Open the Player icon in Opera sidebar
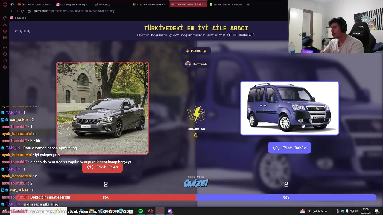Screen dimensions: 383x215 5,47
